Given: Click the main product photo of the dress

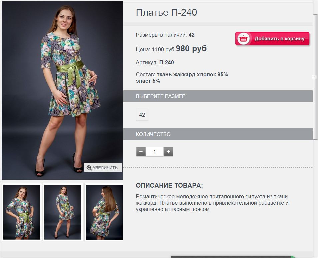Looking at the screenshot, I should coord(62,90).
